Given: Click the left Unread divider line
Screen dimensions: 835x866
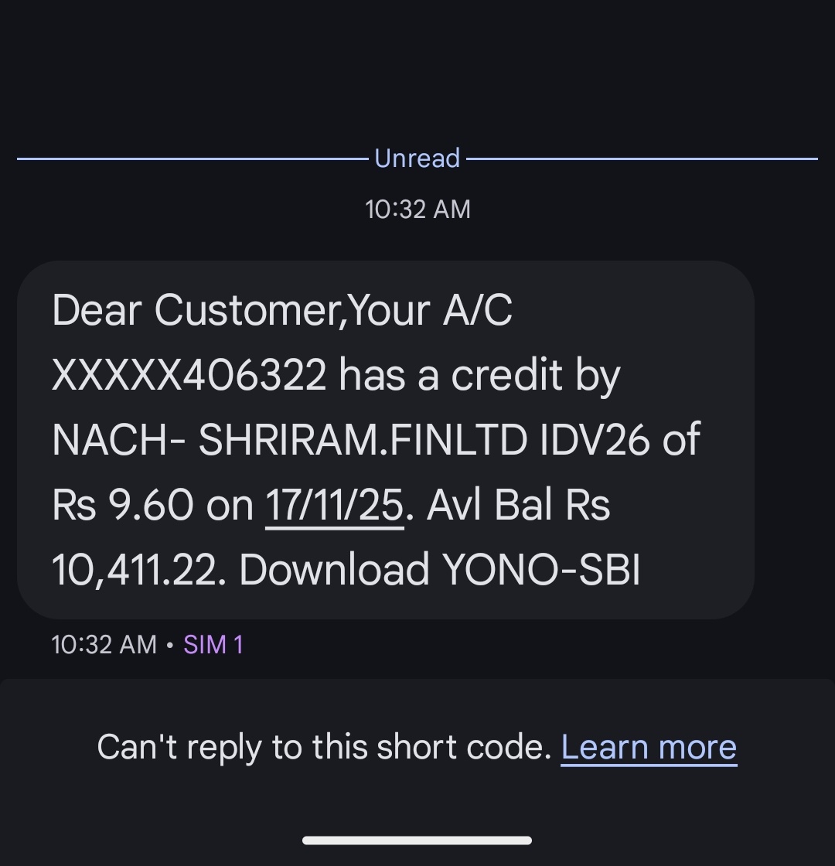Looking at the screenshot, I should tap(192, 159).
